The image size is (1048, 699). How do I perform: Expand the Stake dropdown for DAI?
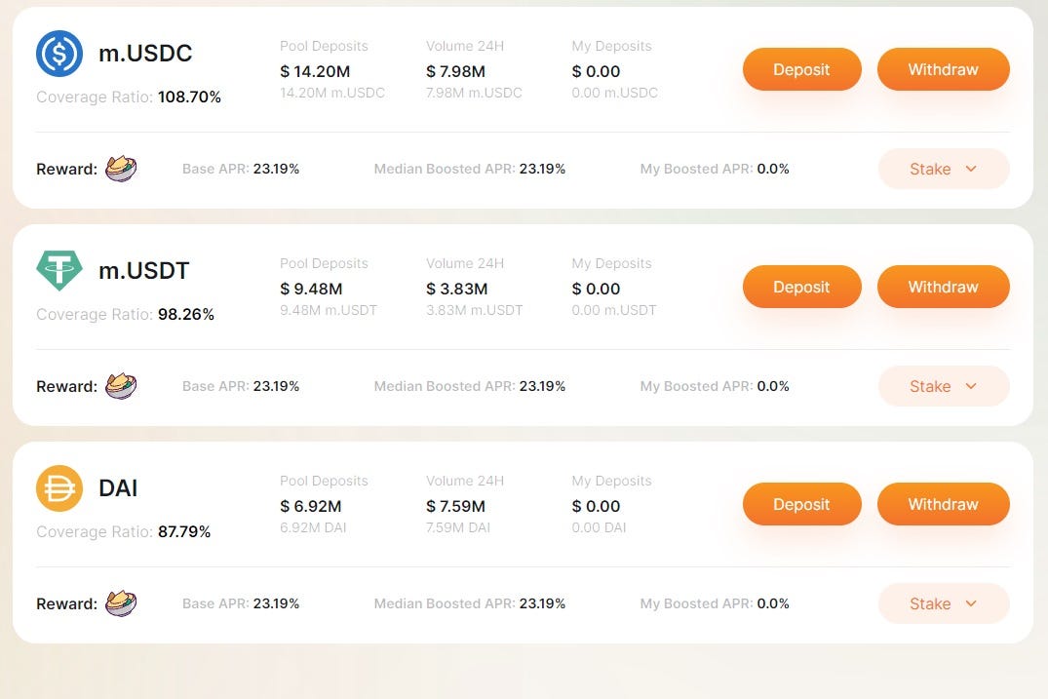(x=943, y=603)
